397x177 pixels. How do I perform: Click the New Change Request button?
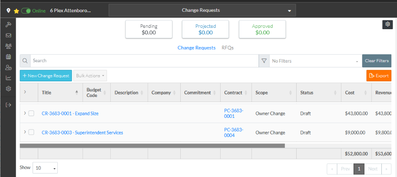click(x=46, y=76)
